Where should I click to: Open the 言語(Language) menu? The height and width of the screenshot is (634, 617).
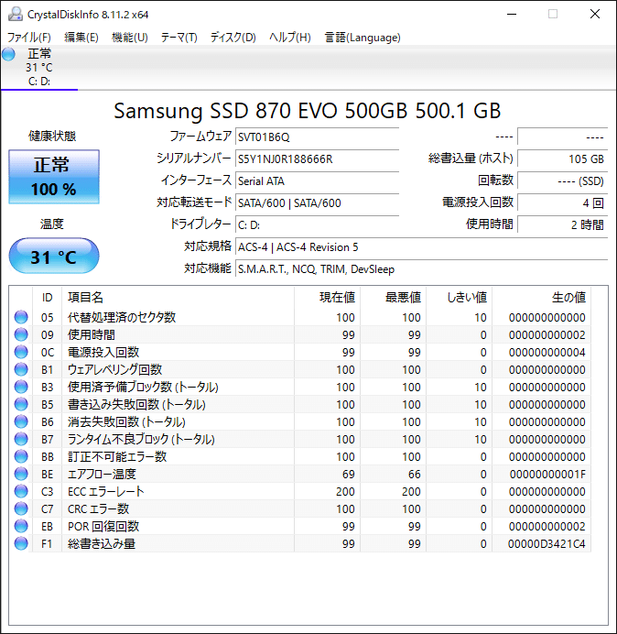pos(363,38)
